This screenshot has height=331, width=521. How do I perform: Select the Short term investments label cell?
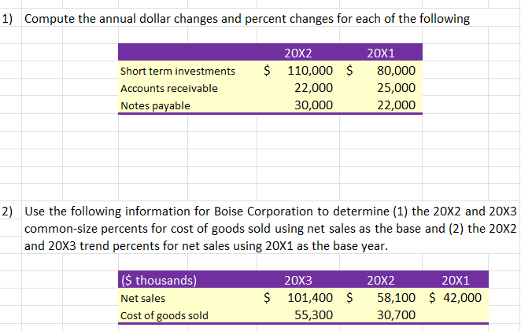pos(177,72)
